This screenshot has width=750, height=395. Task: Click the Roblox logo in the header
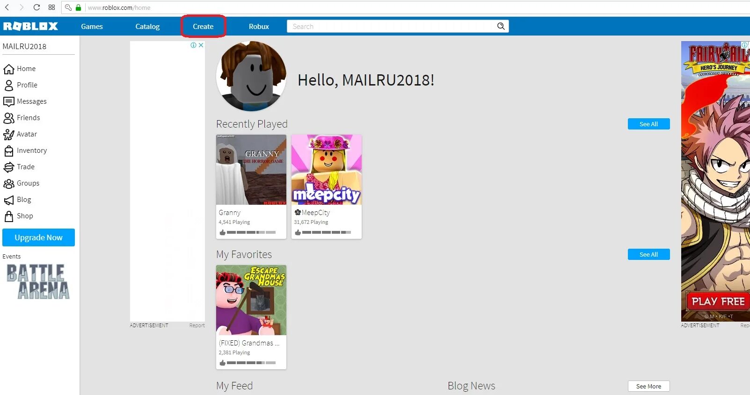(30, 26)
